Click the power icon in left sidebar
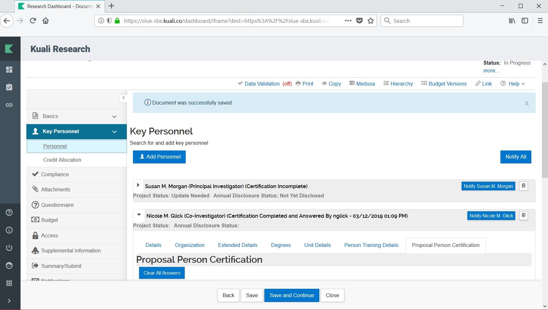Screen dimensions: 548x310 pyautogui.click(x=9, y=248)
